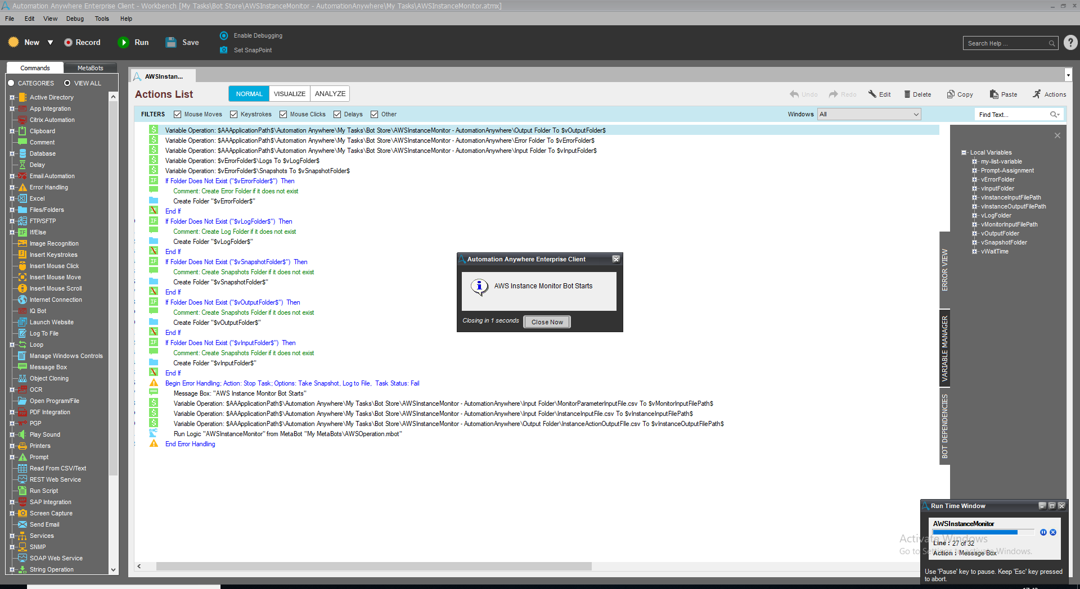
Task: Expand the Loop command category
Action: tap(12, 345)
